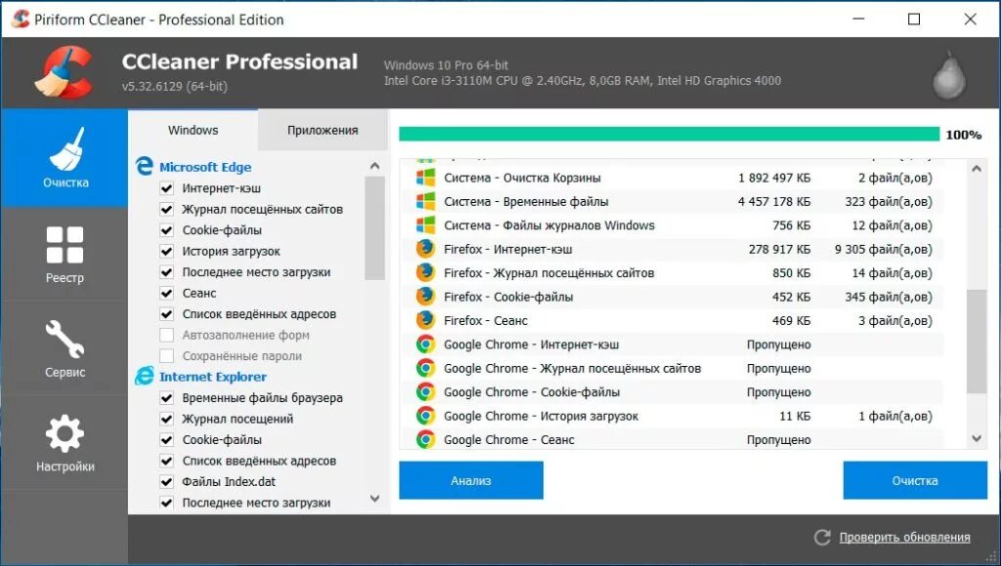Click the CCleaner title bar app icon
Viewport: 1001px width, 566px height.
click(21, 20)
